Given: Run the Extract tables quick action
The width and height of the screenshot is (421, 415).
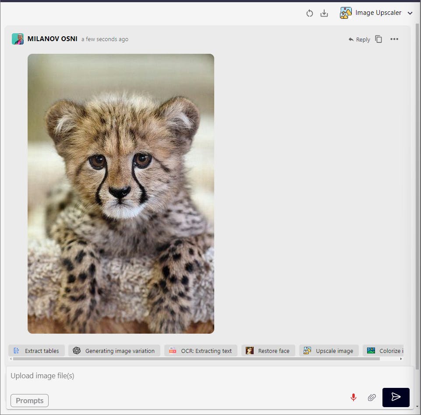Looking at the screenshot, I should click(36, 350).
